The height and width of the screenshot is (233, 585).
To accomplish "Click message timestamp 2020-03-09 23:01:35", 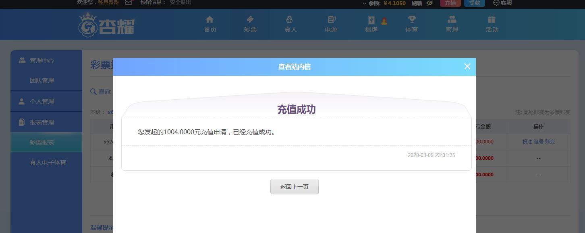I will point(431,155).
